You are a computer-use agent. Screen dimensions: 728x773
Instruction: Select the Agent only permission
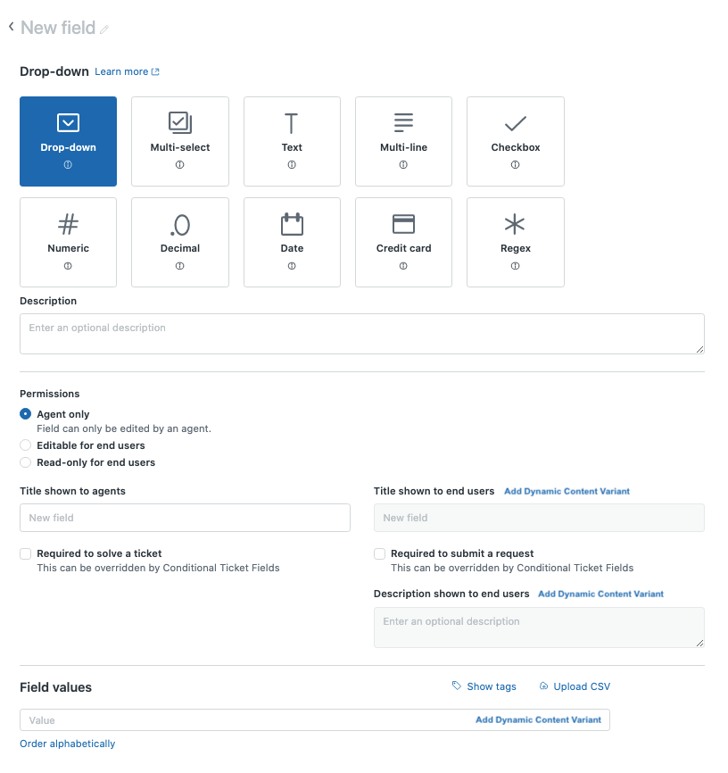pos(26,414)
